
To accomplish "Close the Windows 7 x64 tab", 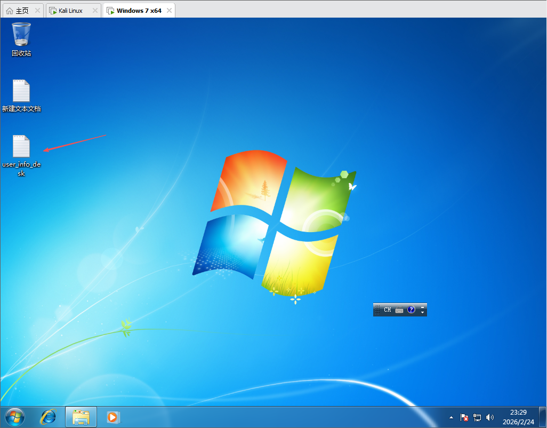I will 169,11.
